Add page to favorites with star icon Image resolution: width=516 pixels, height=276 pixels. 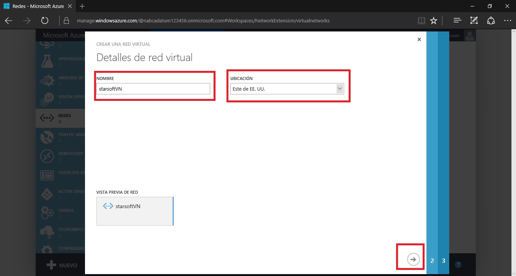pyautogui.click(x=434, y=21)
